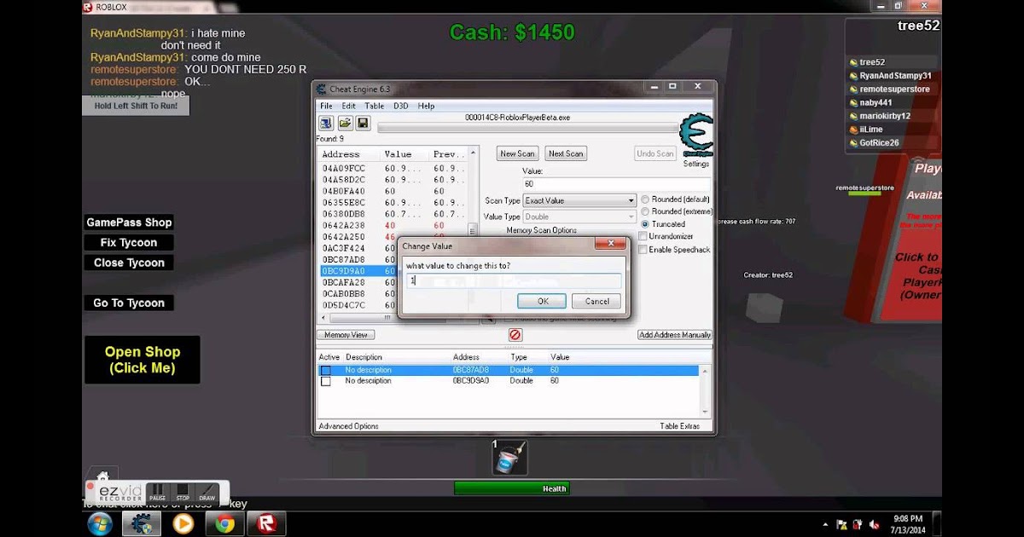The width and height of the screenshot is (1024, 537).
Task: Click the Roblox logo in game title bar
Action: (90, 7)
